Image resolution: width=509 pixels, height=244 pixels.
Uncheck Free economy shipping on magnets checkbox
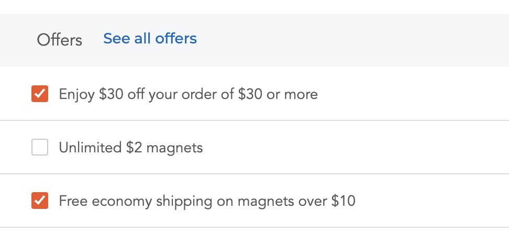[x=40, y=201]
